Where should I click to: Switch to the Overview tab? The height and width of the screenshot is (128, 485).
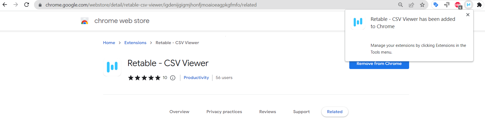point(179,112)
